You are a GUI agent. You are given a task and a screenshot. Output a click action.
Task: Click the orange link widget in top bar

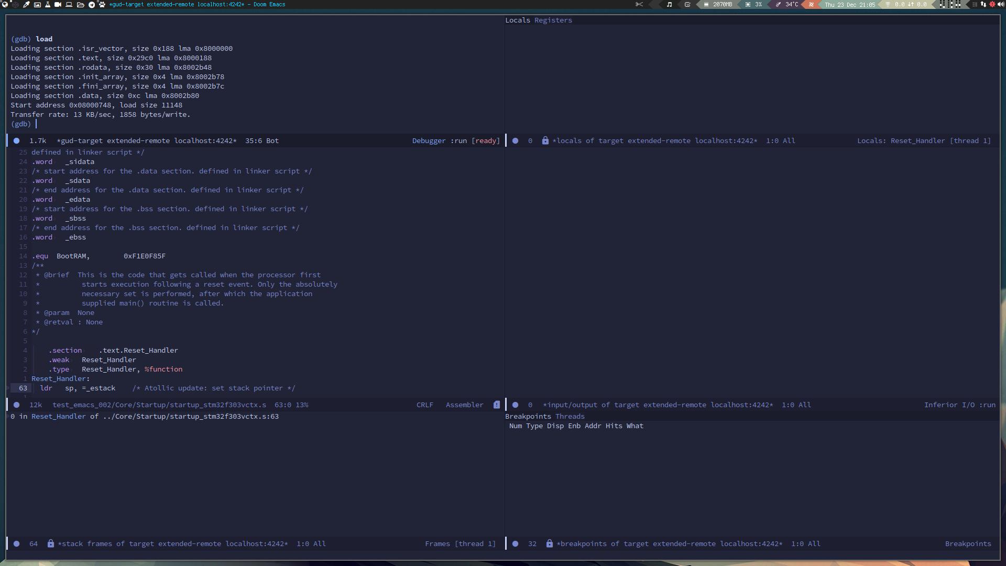(811, 4)
